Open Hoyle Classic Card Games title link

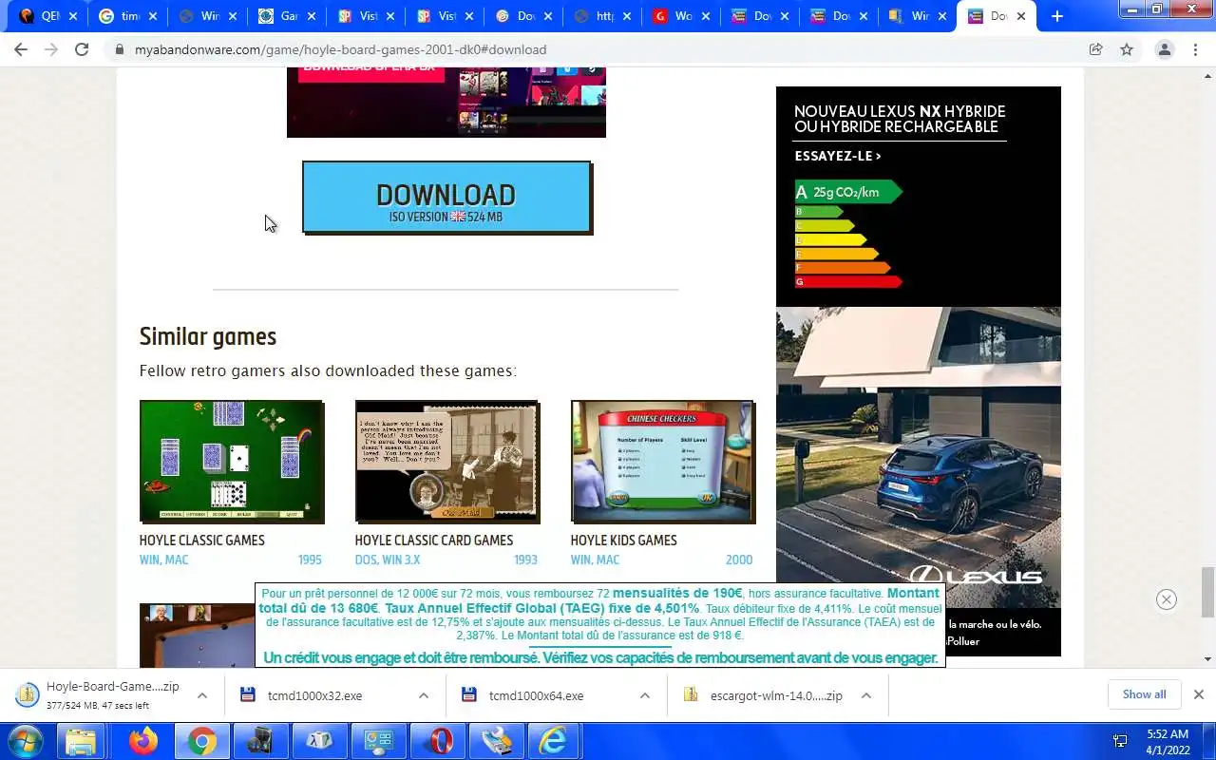point(434,540)
